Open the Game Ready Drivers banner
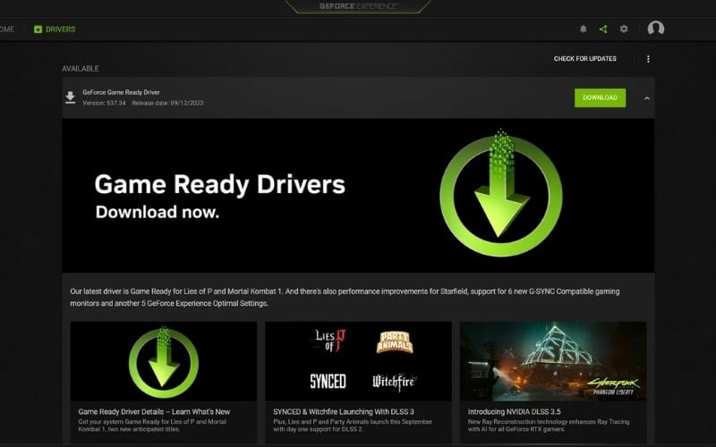 [x=358, y=196]
